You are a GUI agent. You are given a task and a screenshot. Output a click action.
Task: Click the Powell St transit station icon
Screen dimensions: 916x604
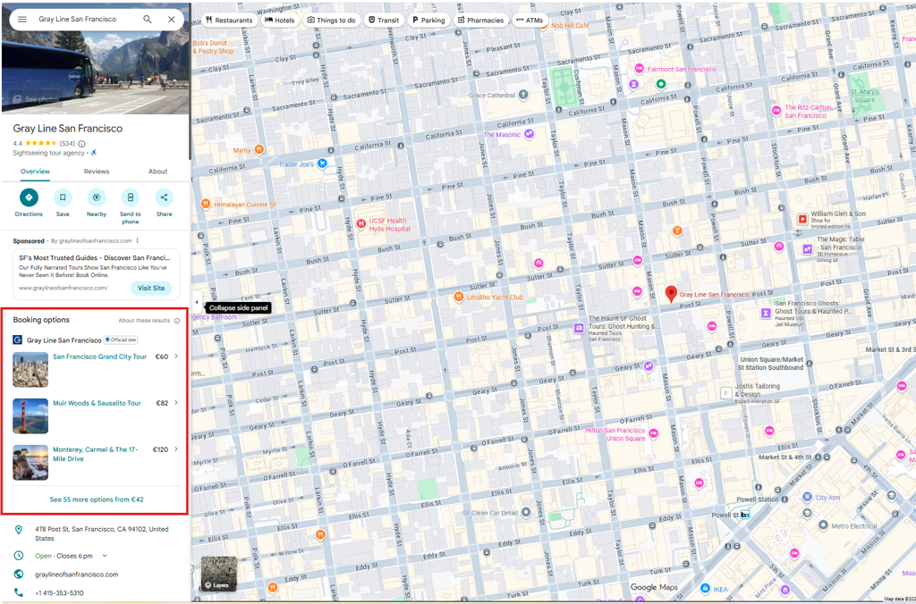(x=745, y=515)
